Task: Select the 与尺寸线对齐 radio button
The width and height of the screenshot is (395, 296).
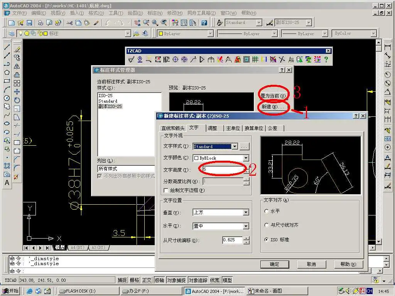Action: (267, 225)
